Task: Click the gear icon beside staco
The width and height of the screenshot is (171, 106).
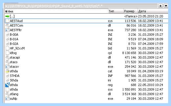Action: pyautogui.click(x=7, y=62)
